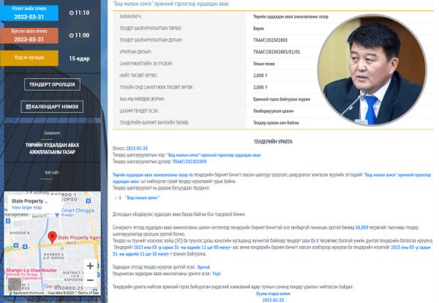Click the official's circular portrait photo

pyautogui.click(x=372, y=70)
